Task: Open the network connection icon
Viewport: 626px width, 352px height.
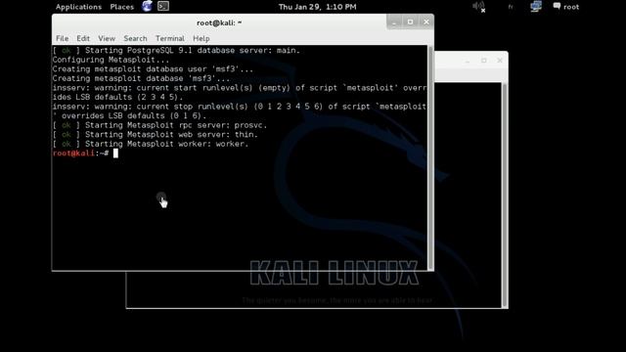Action: click(x=536, y=7)
